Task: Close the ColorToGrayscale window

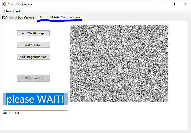Action: (x=185, y=4)
